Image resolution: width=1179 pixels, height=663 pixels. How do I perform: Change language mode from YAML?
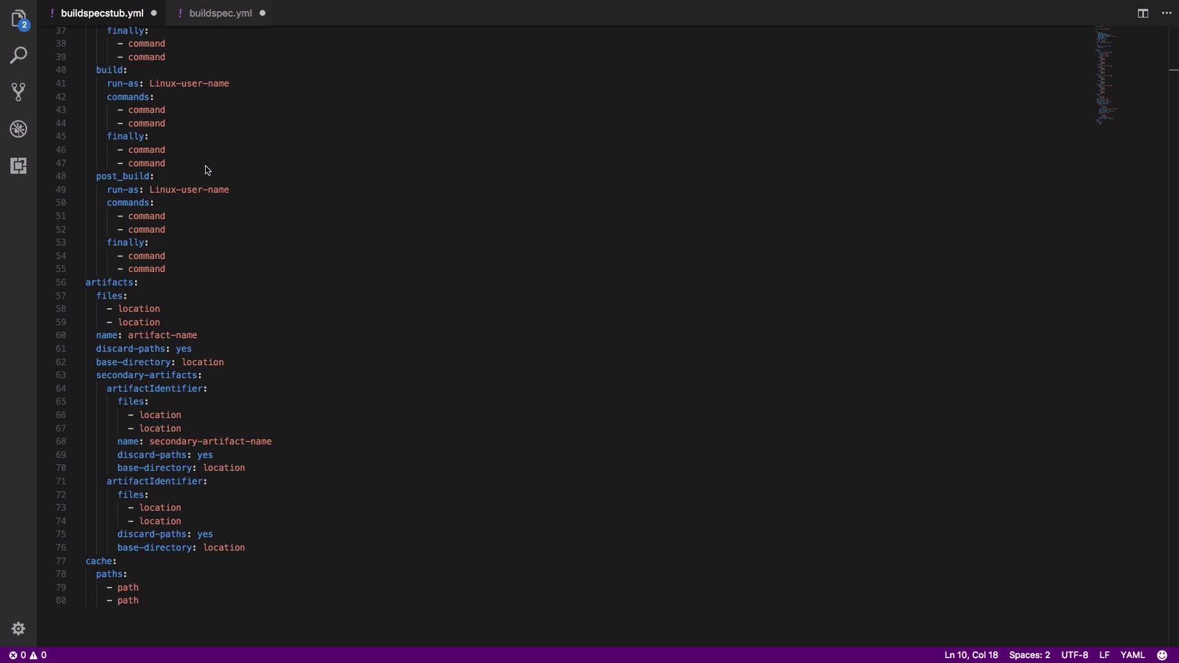[1132, 655]
